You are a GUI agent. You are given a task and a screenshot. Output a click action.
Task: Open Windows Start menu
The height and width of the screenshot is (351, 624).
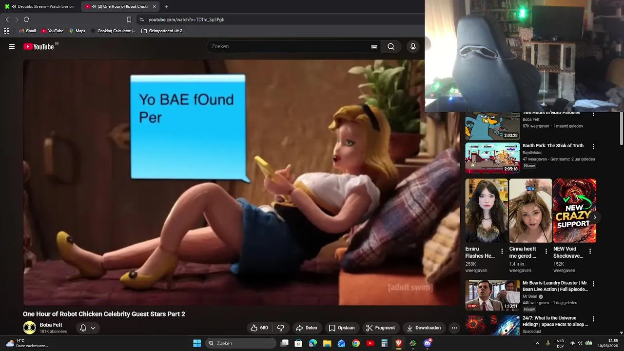(x=197, y=343)
